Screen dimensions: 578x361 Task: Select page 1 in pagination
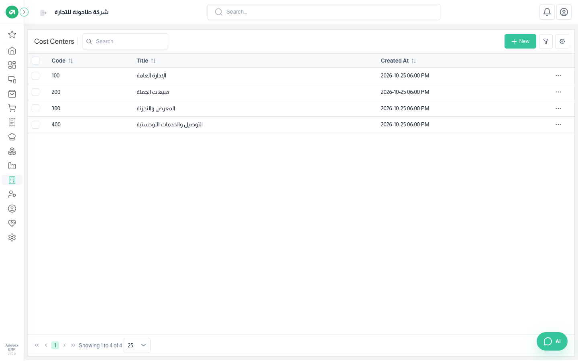pyautogui.click(x=55, y=345)
